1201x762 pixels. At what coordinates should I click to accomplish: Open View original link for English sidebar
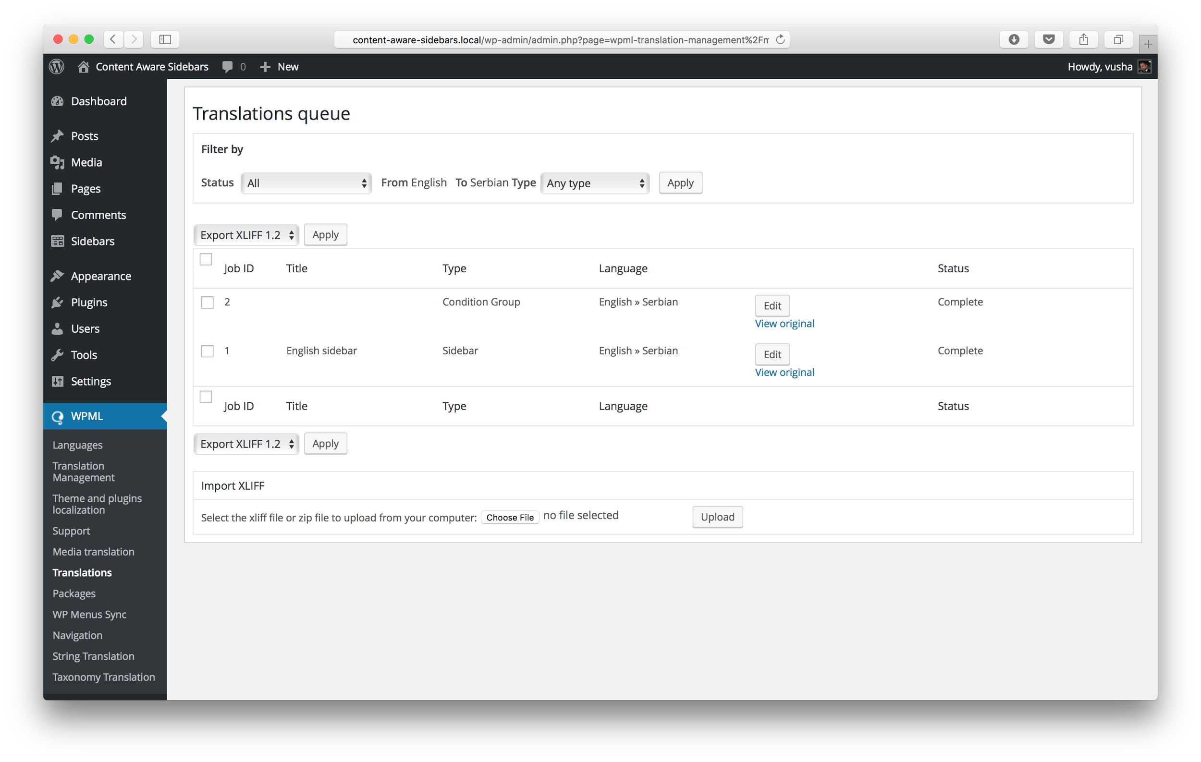784,372
